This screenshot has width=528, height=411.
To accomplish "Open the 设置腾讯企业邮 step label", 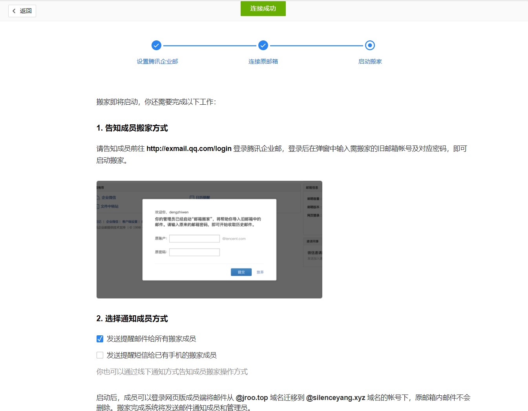I will pos(157,62).
